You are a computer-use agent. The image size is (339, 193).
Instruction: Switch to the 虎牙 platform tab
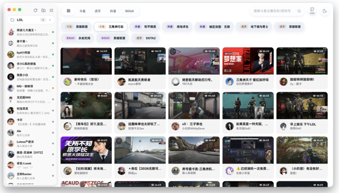[98, 11]
